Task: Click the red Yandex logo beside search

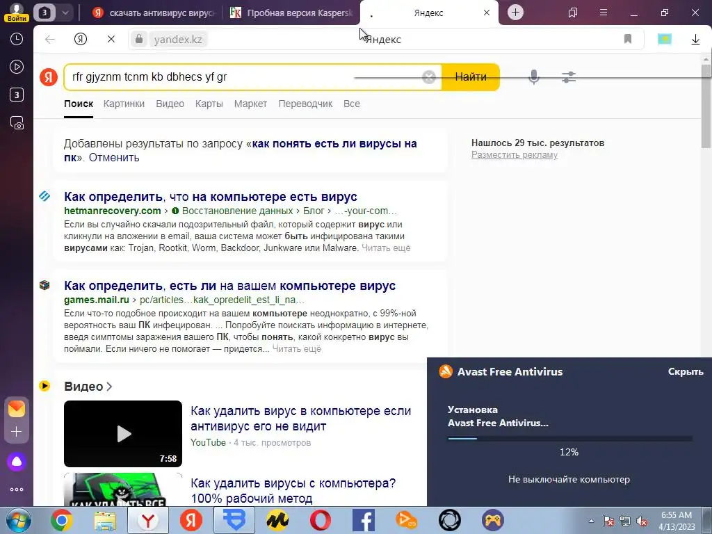Action: pyautogui.click(x=49, y=76)
